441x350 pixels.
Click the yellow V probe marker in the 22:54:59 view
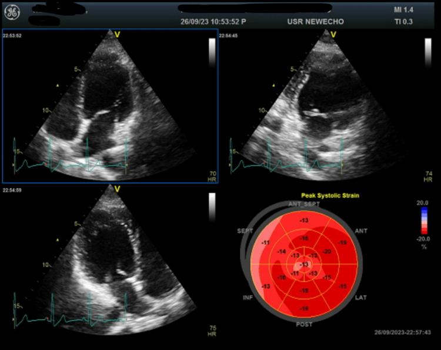point(117,189)
